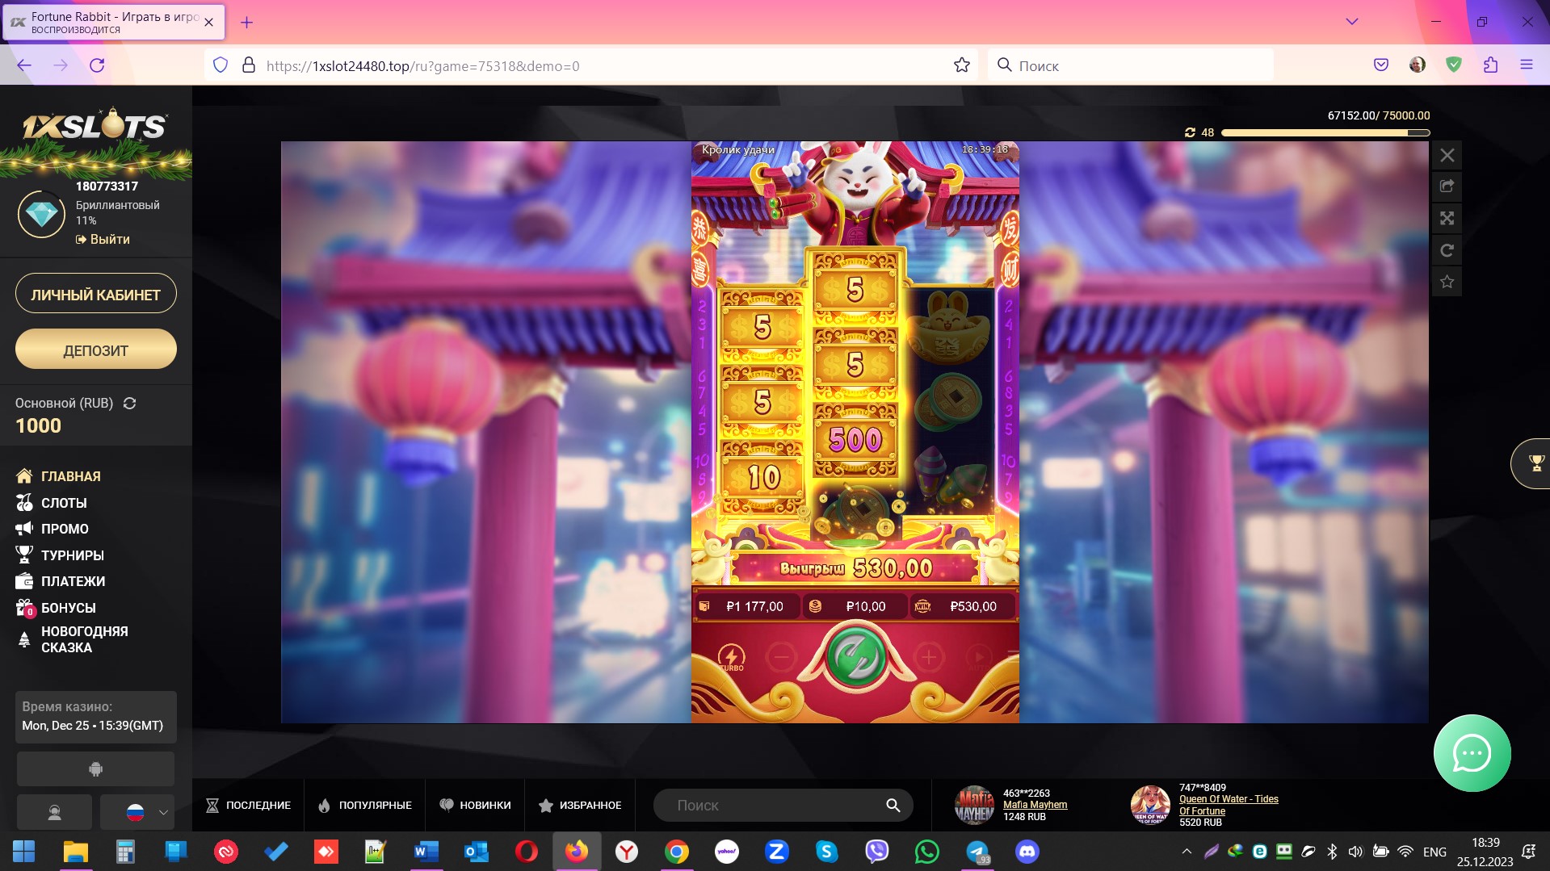Switch to the Популярные games tab
Image resolution: width=1550 pixels, height=871 pixels.
point(365,805)
